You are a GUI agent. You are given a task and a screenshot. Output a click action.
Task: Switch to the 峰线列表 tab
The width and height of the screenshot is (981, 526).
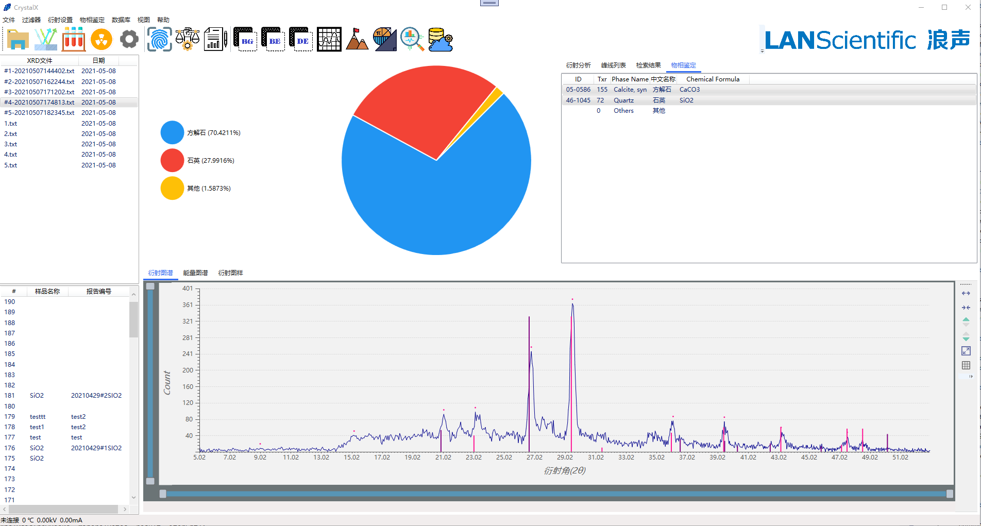pos(613,65)
